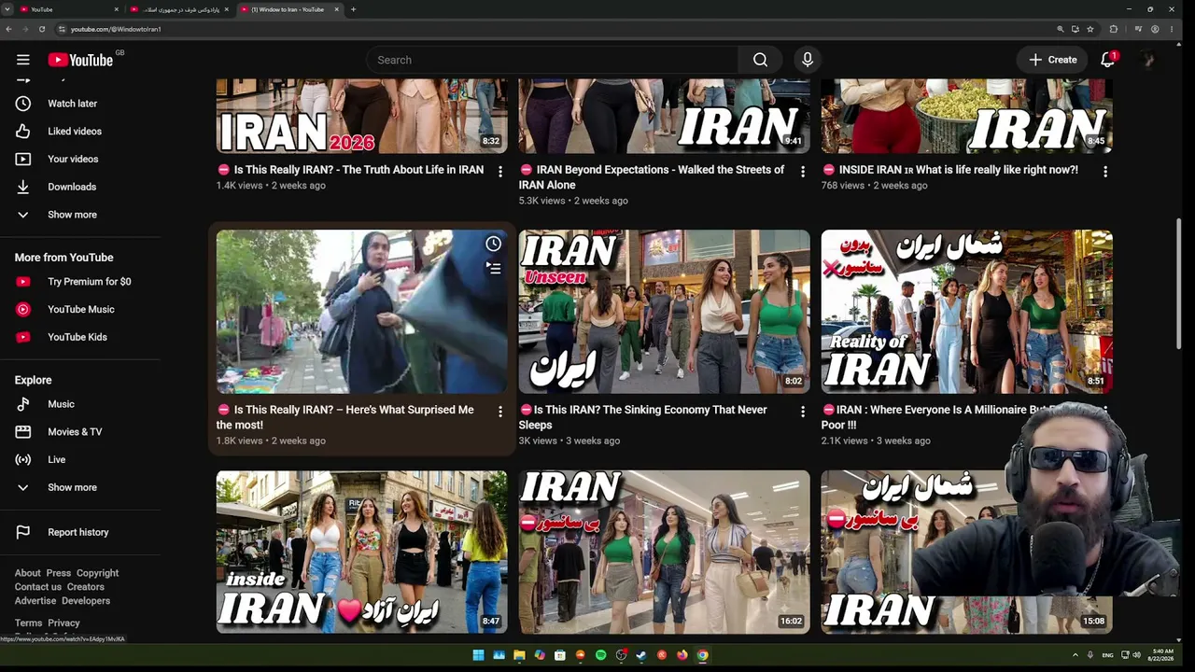Image resolution: width=1195 pixels, height=672 pixels.
Task: Open the YouTube hamburger guide menu
Action: [x=23, y=60]
